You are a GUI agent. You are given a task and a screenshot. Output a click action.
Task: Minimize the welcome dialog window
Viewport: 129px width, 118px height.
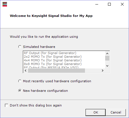click(x=97, y=4)
